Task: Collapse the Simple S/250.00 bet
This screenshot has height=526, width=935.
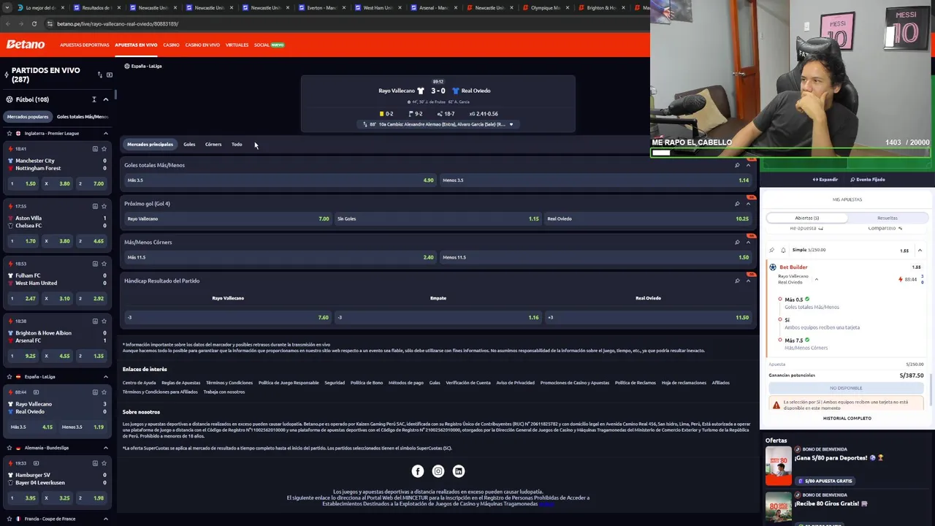Action: click(920, 250)
